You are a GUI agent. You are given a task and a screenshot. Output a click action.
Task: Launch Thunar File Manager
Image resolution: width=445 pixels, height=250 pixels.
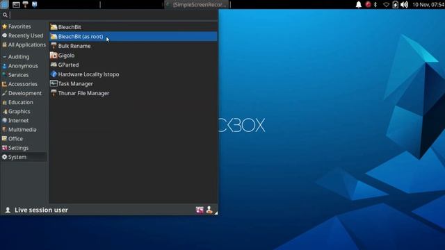[133, 93]
